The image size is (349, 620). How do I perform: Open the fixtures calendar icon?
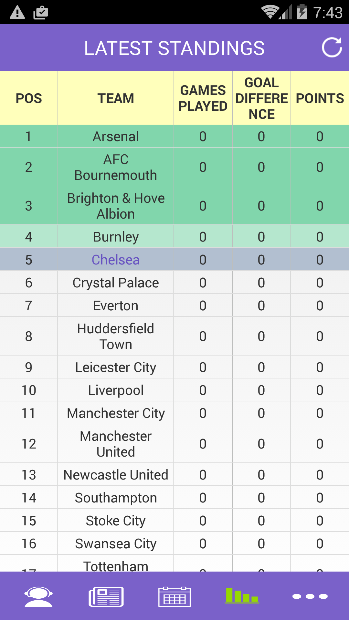174,596
